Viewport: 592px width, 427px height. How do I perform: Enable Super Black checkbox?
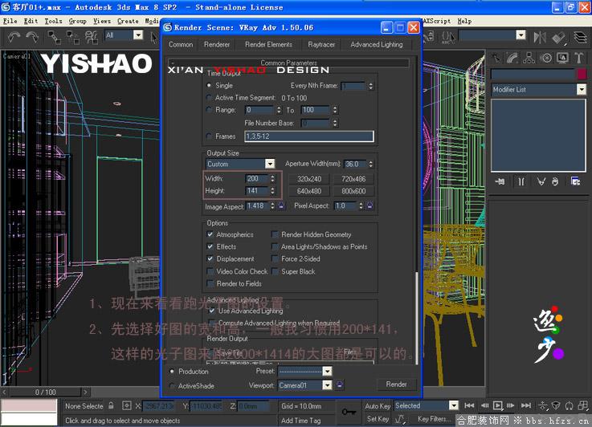pyautogui.click(x=275, y=271)
